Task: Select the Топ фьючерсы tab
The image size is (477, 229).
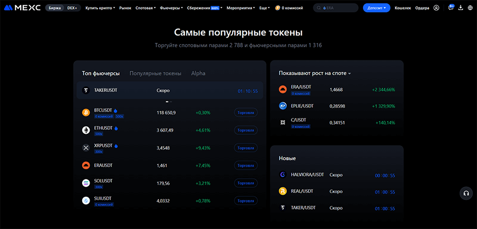Action: pyautogui.click(x=101, y=73)
